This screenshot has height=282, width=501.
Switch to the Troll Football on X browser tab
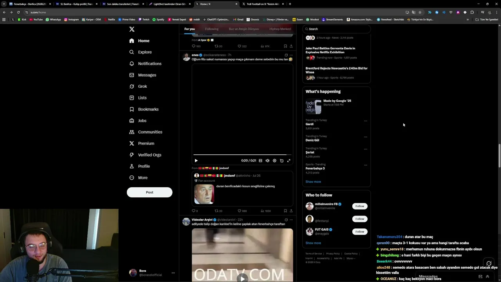(x=262, y=4)
